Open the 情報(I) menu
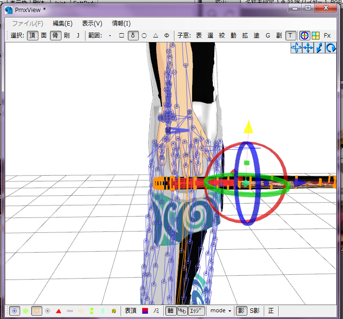Viewport: 343px width, 319px height. 121,24
